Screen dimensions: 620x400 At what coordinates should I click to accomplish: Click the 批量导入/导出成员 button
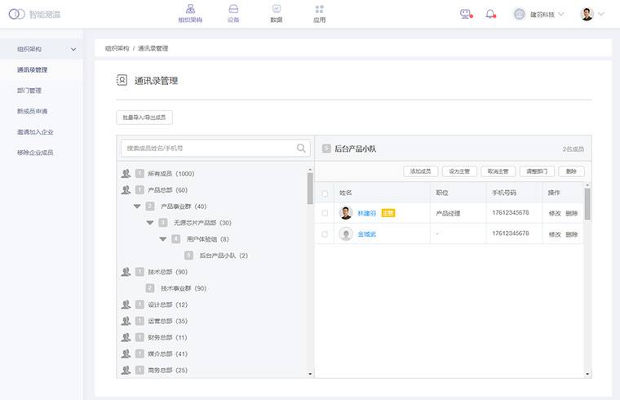[x=144, y=118]
